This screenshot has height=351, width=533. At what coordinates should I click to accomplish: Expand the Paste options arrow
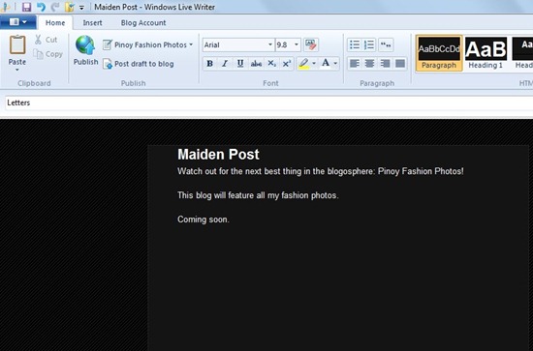pyautogui.click(x=17, y=70)
